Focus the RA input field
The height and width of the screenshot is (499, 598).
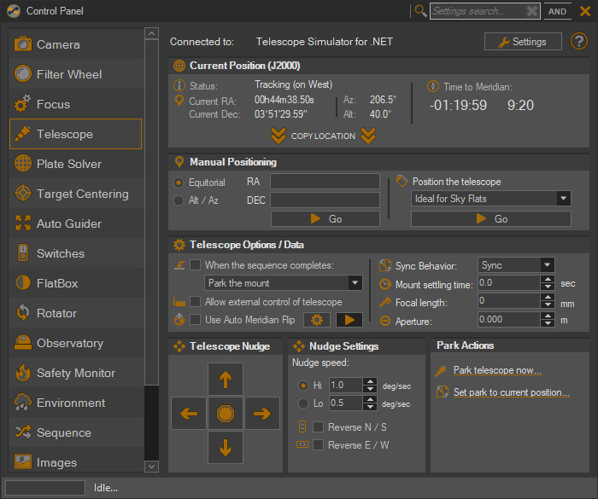pyautogui.click(x=325, y=182)
